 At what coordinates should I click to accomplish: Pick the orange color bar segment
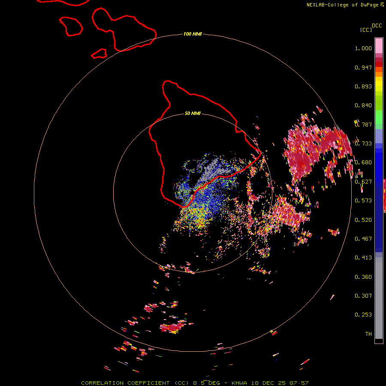click(x=379, y=74)
